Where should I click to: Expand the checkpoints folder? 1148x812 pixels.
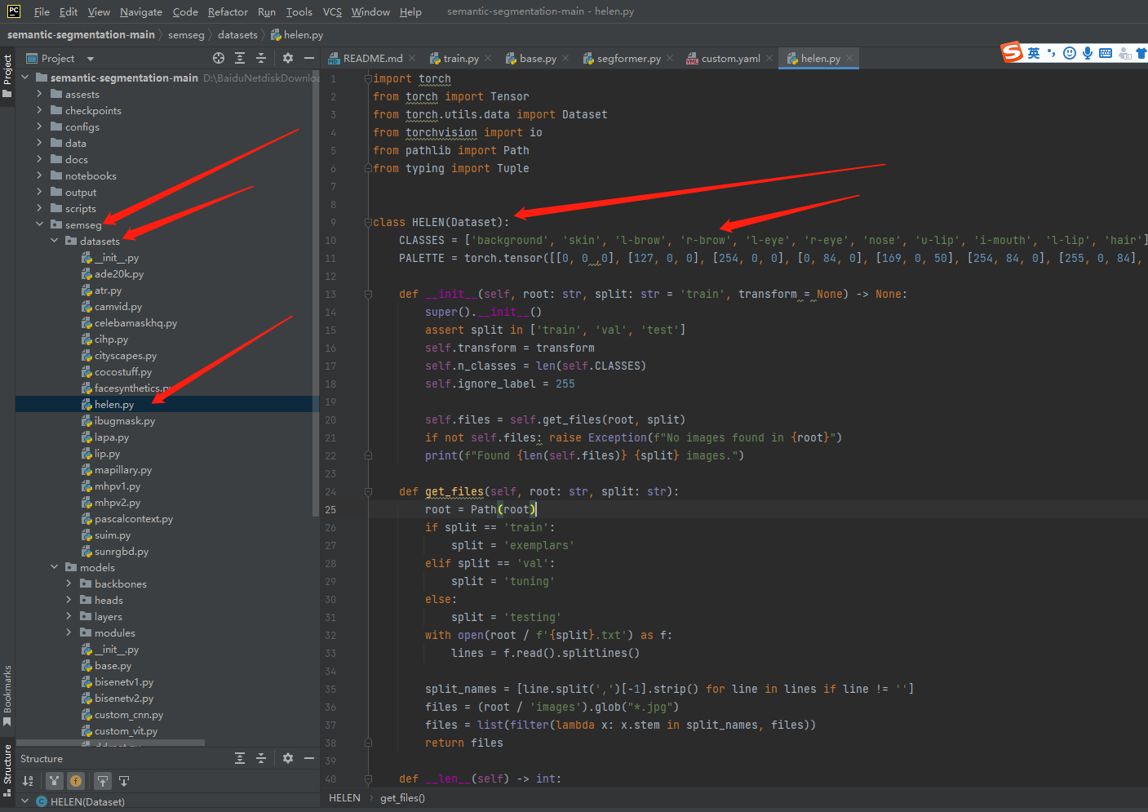pos(39,110)
